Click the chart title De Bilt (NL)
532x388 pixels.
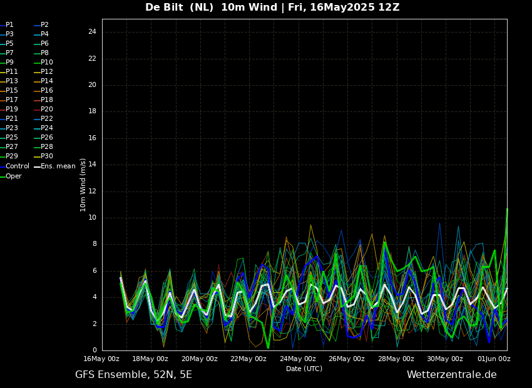click(x=180, y=7)
